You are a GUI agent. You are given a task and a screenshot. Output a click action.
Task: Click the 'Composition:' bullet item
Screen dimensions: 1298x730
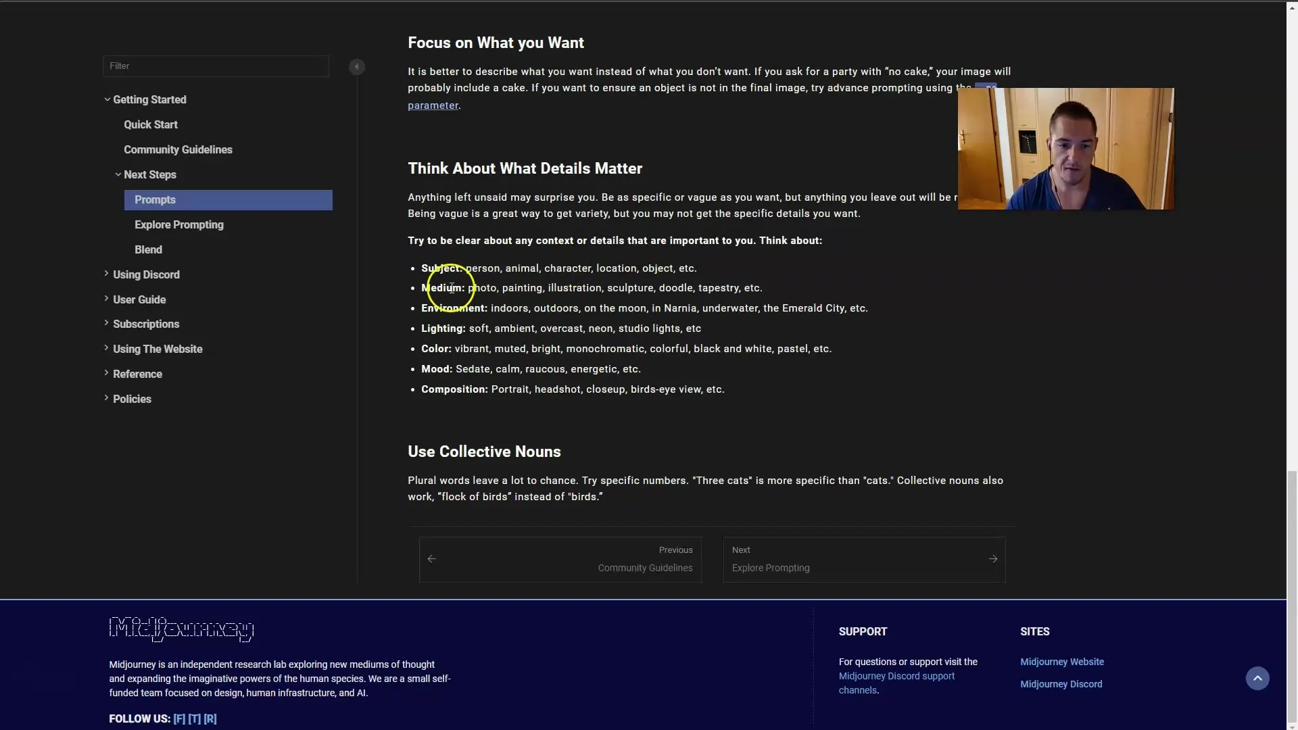573,389
